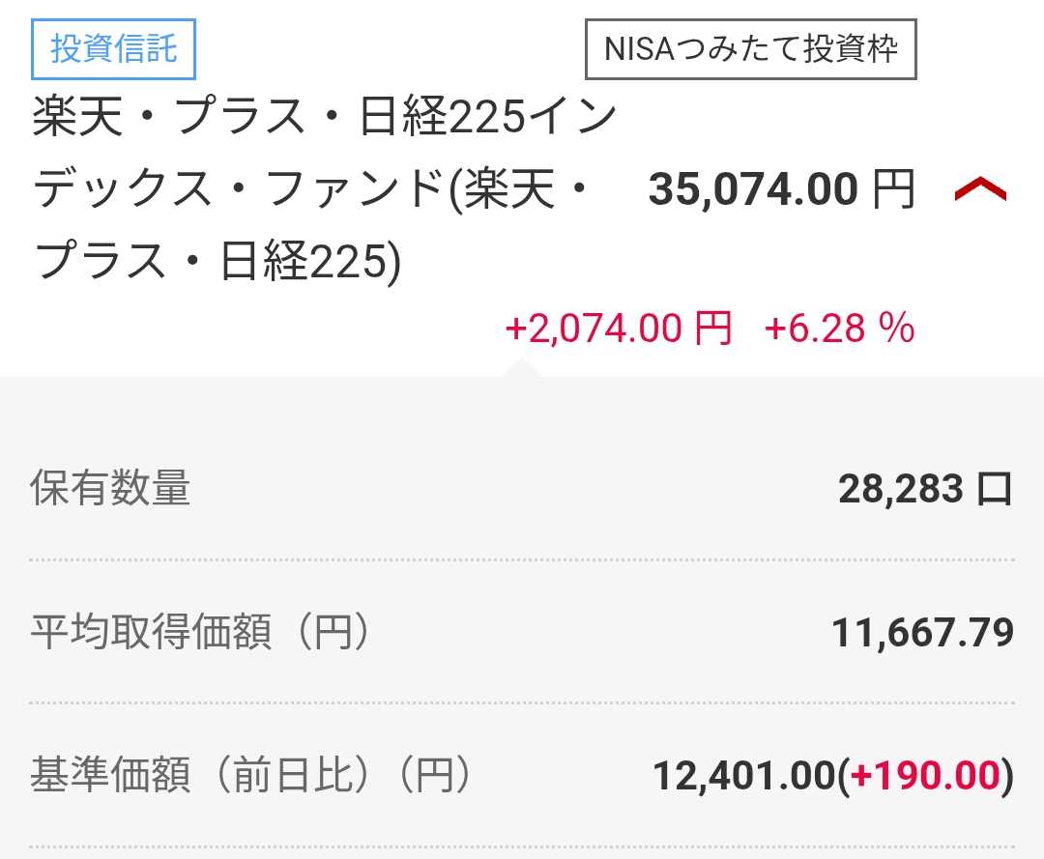Viewport: 1044px width, 859px height.
Task: Tap the 35,074.00 円 valuation amount
Action: [781, 189]
